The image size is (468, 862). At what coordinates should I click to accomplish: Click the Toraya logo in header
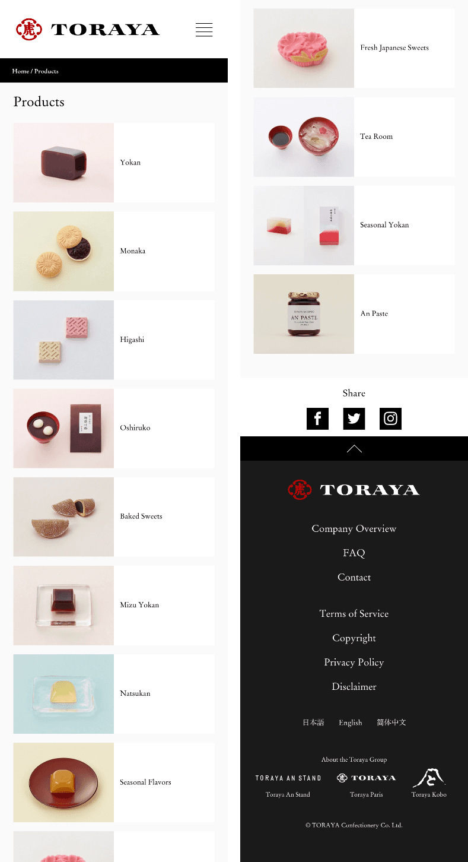88,29
